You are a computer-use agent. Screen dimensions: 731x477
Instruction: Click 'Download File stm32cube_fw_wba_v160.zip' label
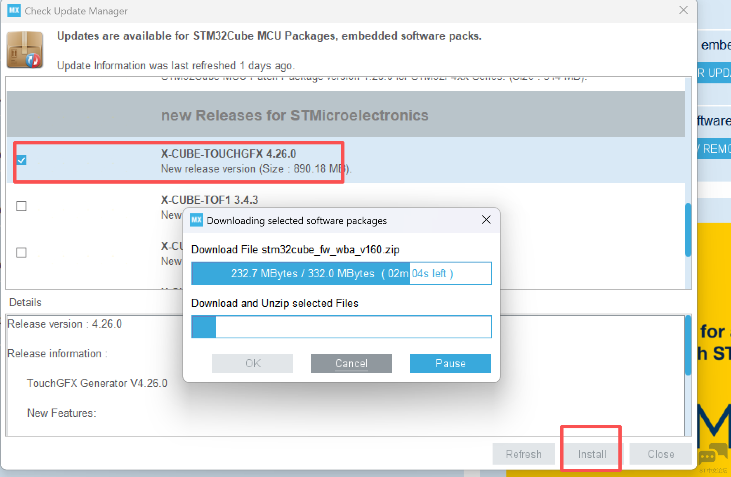pos(295,250)
